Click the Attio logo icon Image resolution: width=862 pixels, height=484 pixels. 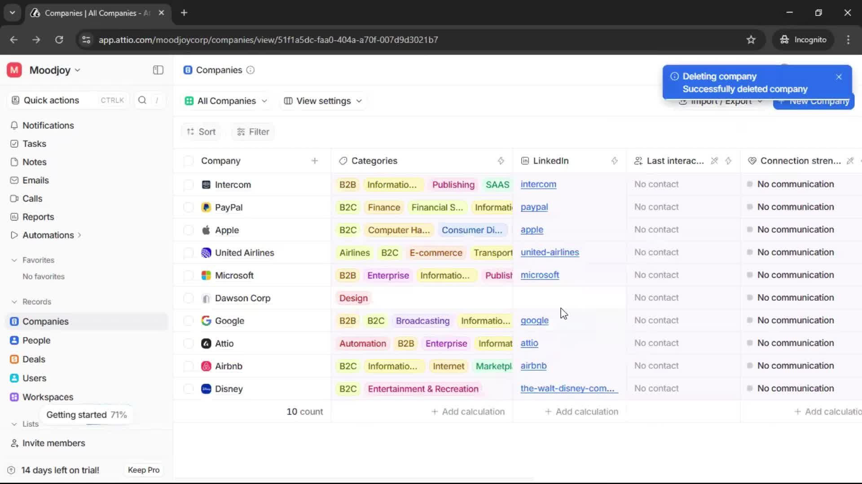[206, 344]
